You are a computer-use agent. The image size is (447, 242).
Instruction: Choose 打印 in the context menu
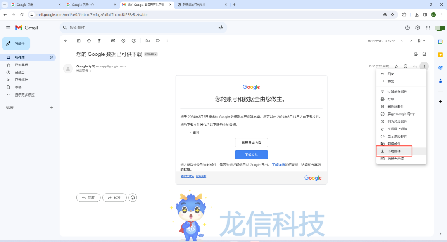tap(401, 99)
